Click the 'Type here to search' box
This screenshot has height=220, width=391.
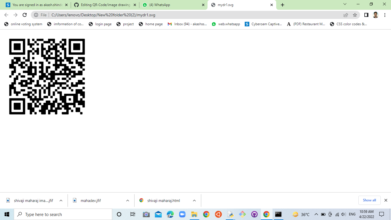[x=63, y=214]
